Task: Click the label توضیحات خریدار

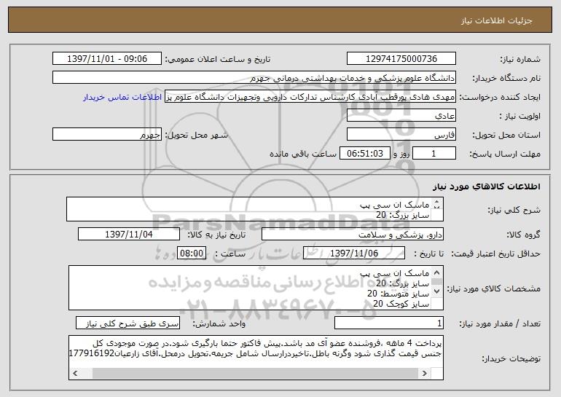Action: point(511,358)
